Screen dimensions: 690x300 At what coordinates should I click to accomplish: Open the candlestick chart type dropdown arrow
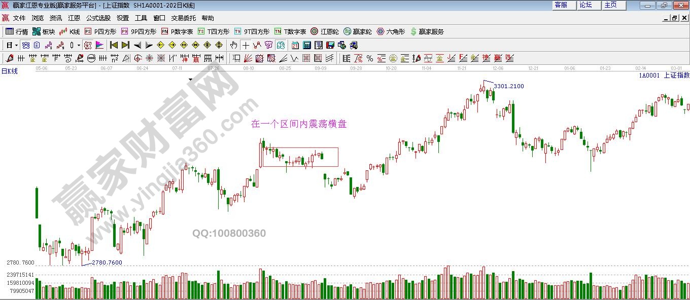point(78,45)
